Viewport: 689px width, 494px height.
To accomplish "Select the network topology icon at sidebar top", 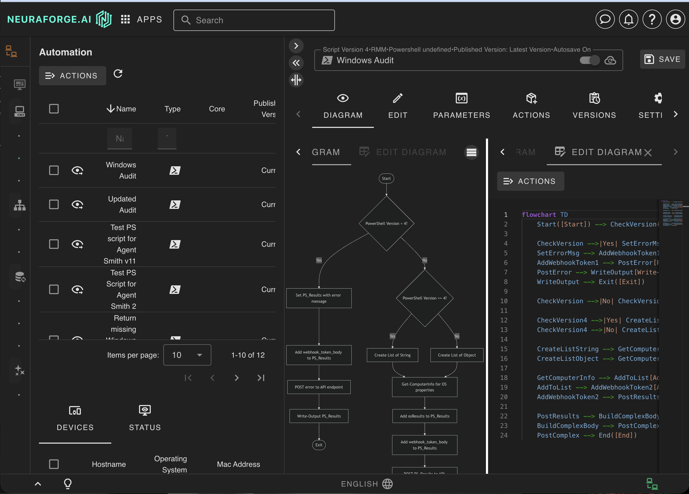I will (11, 51).
